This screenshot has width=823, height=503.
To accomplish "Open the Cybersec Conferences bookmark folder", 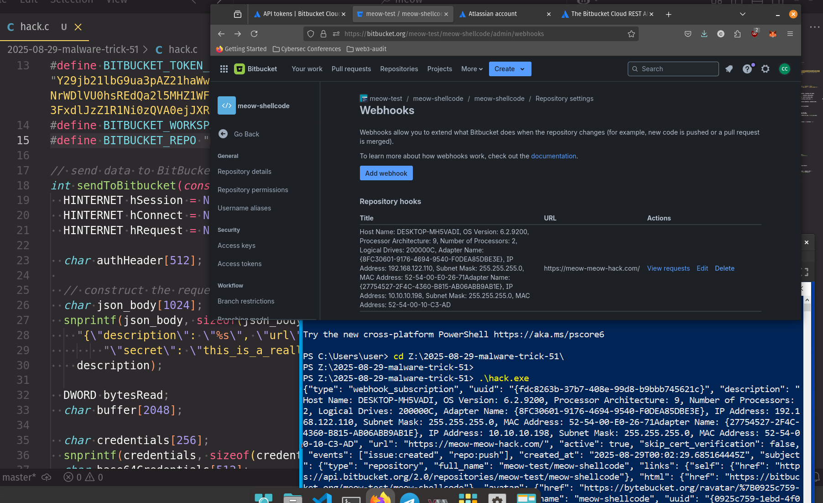I will tap(307, 49).
